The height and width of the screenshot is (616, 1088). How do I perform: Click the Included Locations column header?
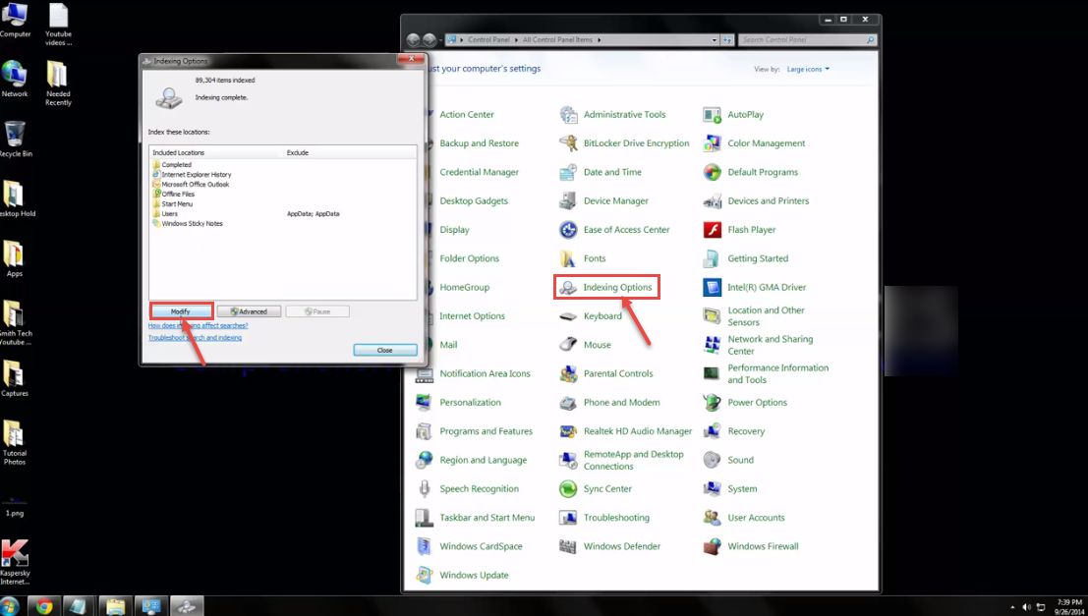coord(216,152)
